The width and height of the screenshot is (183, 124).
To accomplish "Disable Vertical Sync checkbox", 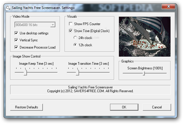I will (x=16, y=40).
